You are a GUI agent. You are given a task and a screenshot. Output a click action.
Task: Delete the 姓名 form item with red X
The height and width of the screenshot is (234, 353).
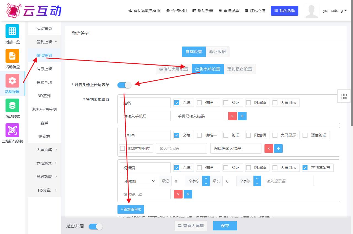[232, 116]
